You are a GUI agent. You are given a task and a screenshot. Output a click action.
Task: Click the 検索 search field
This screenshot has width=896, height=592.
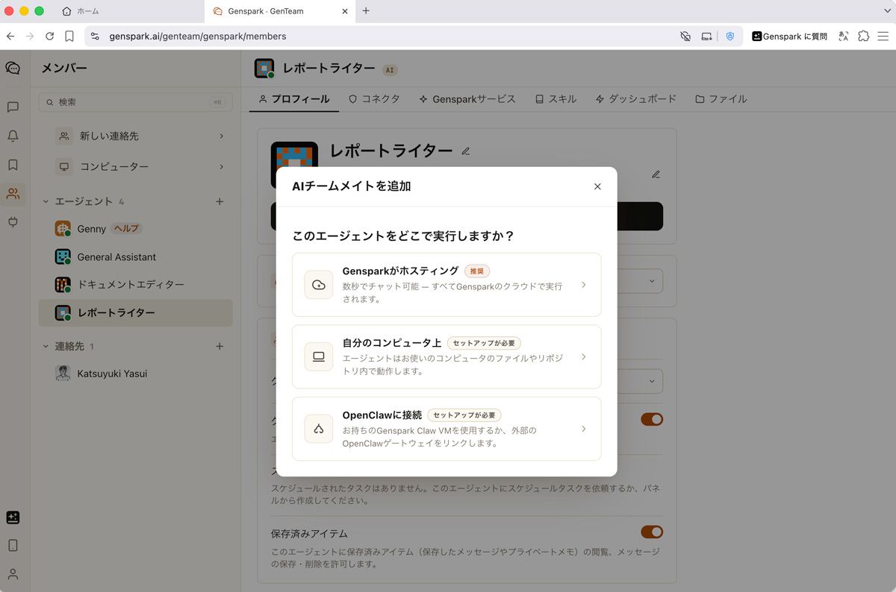tap(135, 102)
